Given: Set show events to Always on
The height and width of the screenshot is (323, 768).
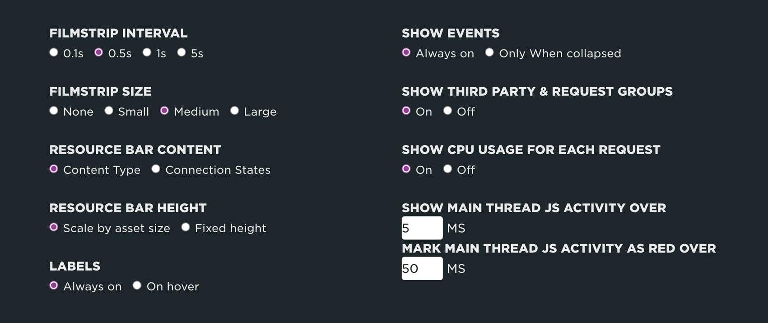Looking at the screenshot, I should (x=406, y=52).
